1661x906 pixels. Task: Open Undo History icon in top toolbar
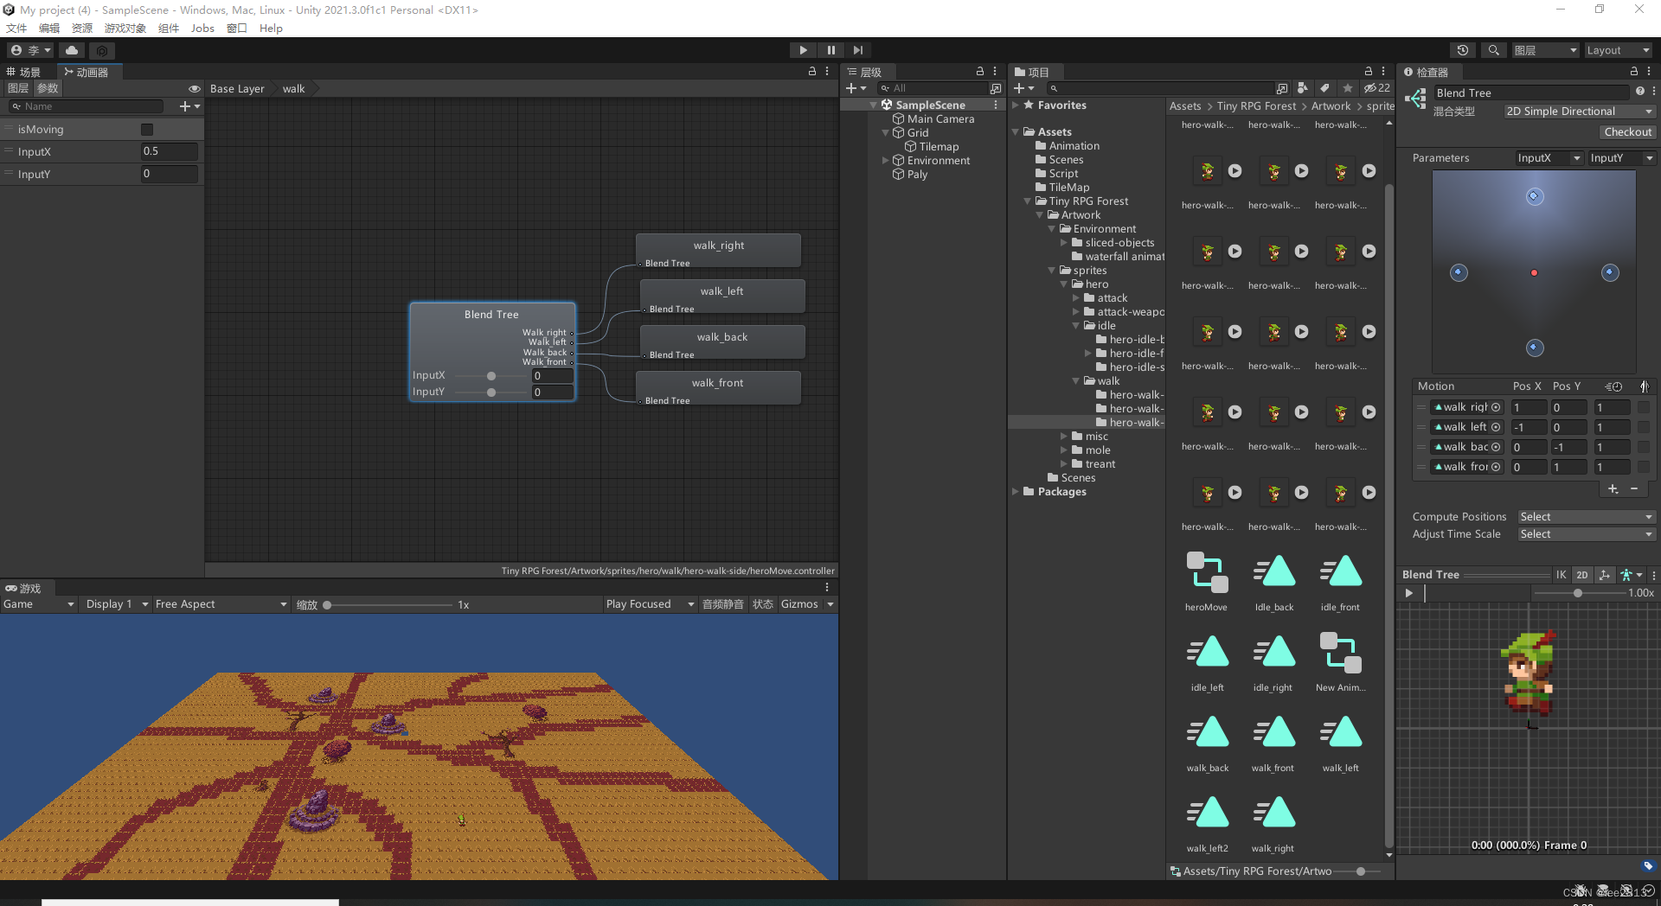[x=1463, y=50]
